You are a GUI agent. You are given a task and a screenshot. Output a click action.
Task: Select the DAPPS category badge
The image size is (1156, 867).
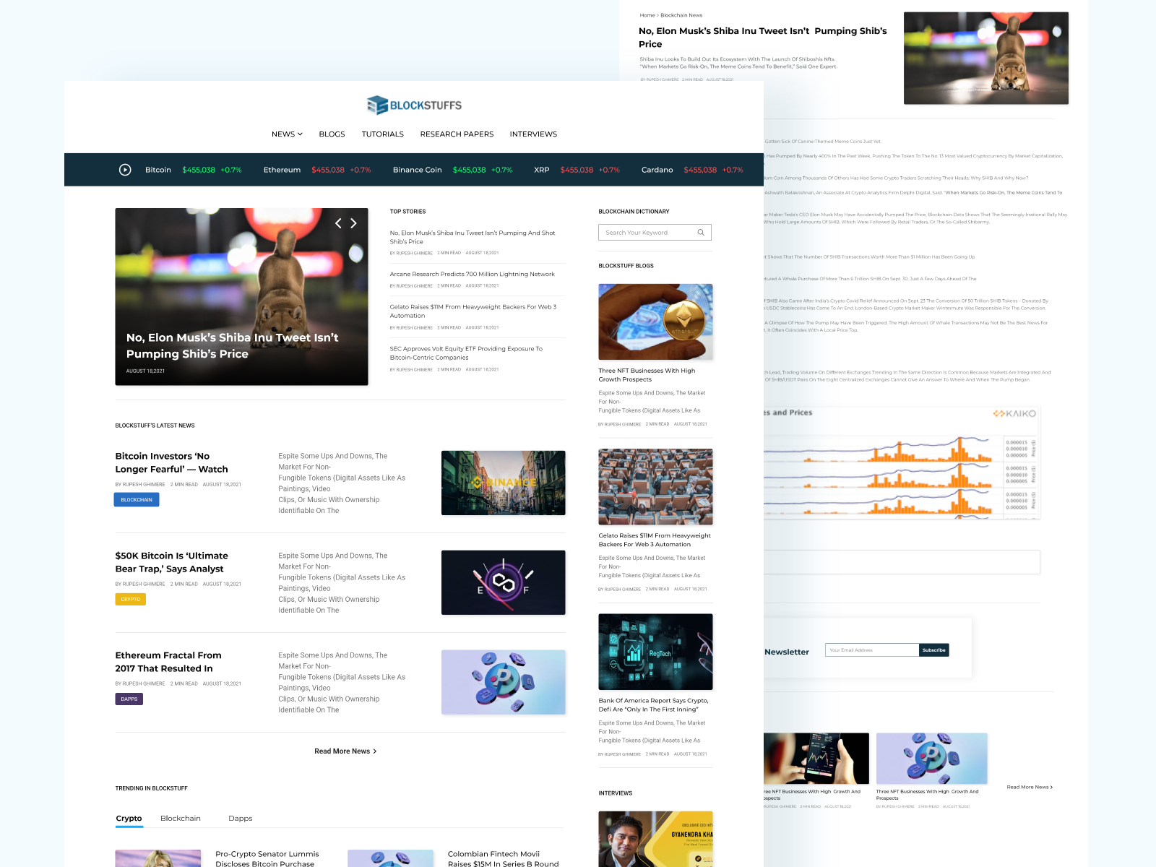click(129, 699)
